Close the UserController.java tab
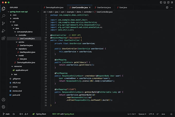The height and width of the screenshot is (117, 175). pyautogui.click(x=90, y=7)
